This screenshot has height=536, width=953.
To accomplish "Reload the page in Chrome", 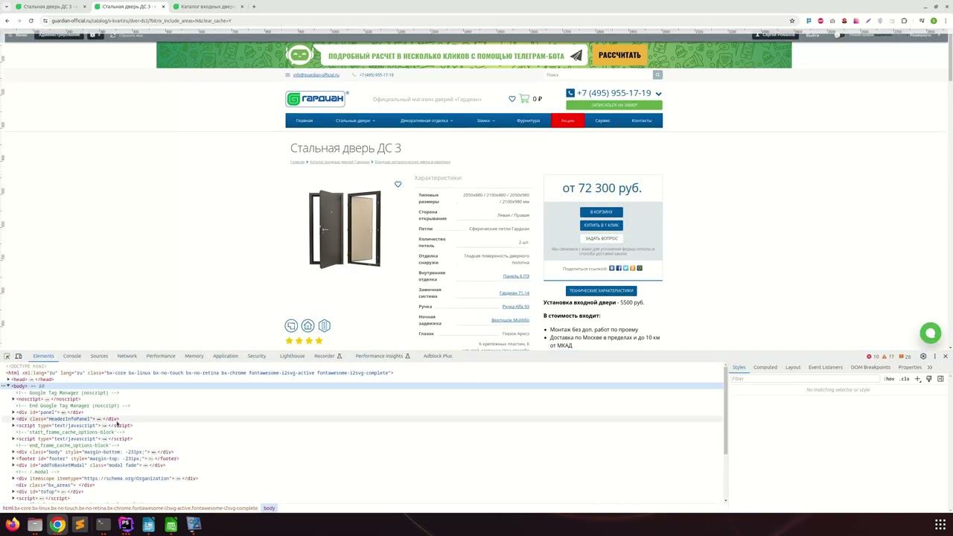I will (x=31, y=21).
